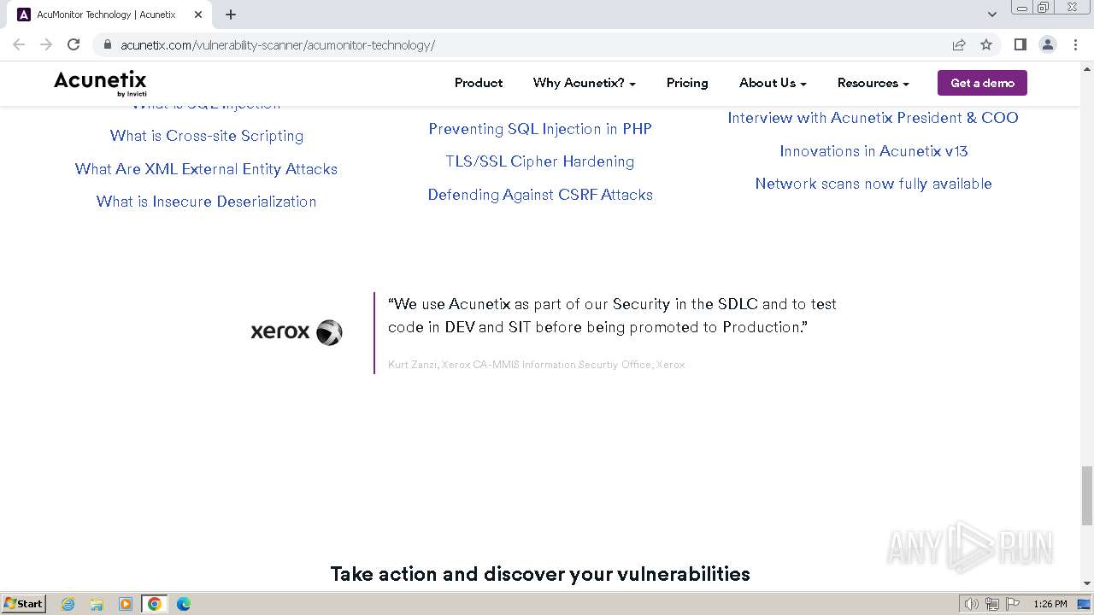The height and width of the screenshot is (615, 1094).
Task: Click Kurt Zanzi attribution text
Action: click(536, 365)
